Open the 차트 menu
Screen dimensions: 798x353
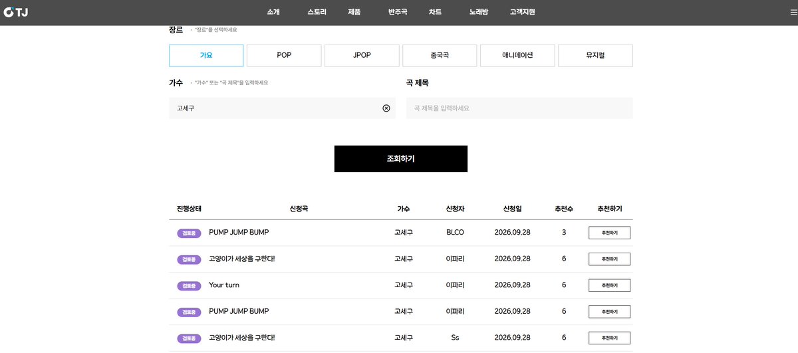(x=435, y=12)
